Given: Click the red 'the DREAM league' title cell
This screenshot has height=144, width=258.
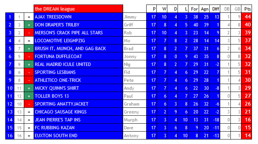Looking at the screenshot, I should pos(78,9).
